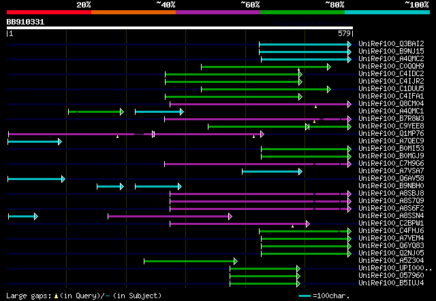Click the purple alignment bar in Q8CM04 row
436x301 pixels.
(x=260, y=105)
